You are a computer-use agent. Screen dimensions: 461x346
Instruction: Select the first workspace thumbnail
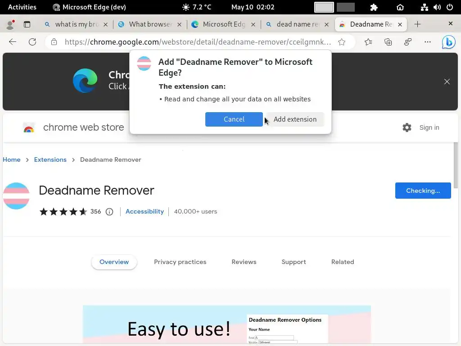click(x=324, y=7)
